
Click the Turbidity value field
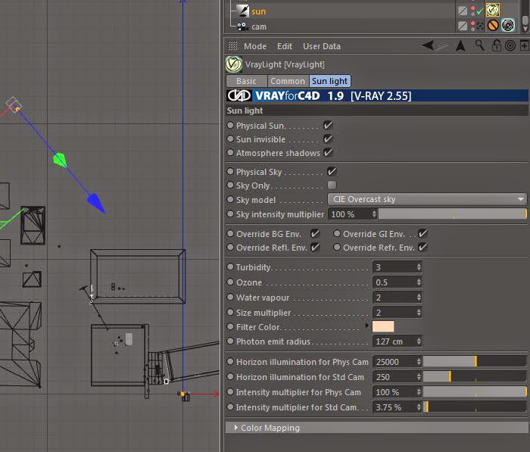point(397,267)
